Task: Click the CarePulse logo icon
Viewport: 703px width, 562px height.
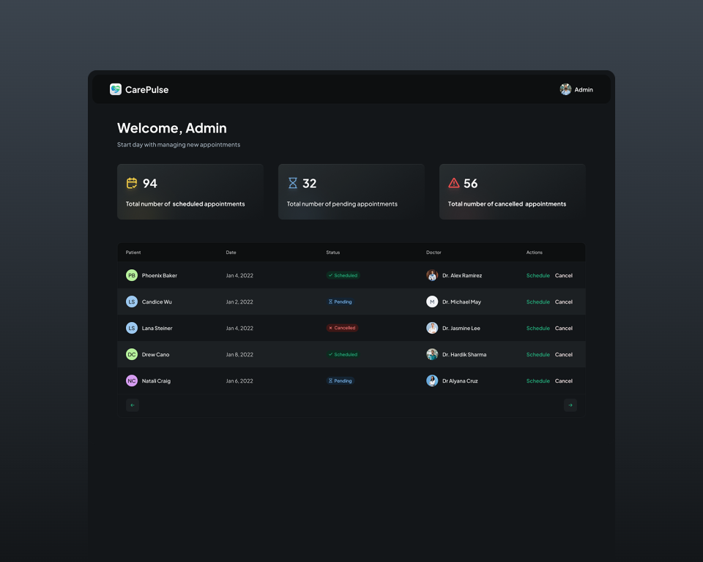Action: tap(116, 89)
